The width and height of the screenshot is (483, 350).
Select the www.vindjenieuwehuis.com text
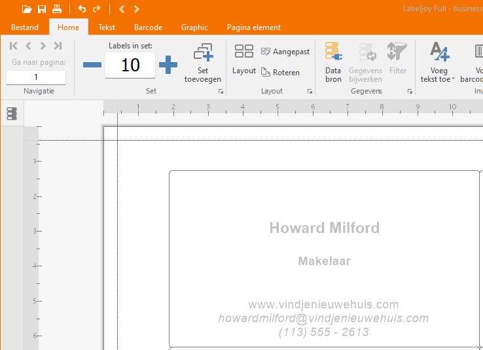coord(323,304)
